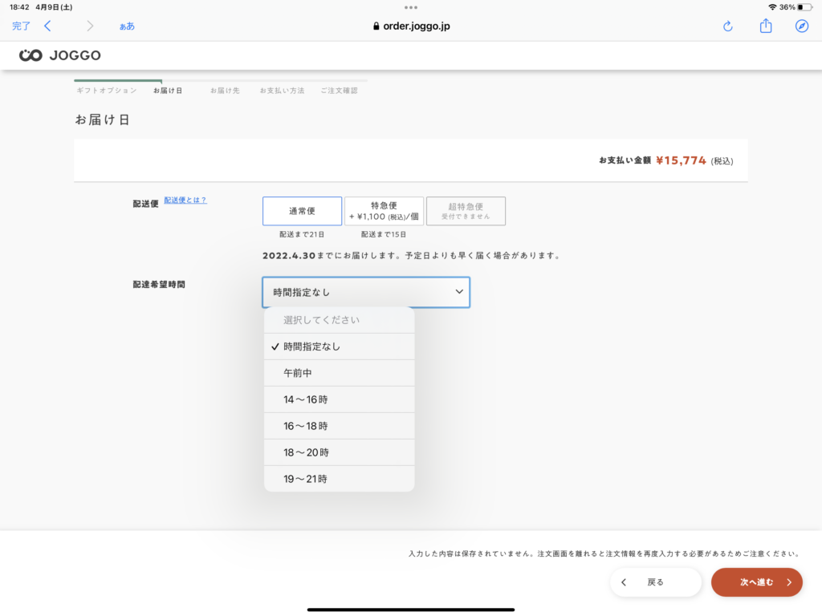Select 超特急便 shipping option

(466, 211)
